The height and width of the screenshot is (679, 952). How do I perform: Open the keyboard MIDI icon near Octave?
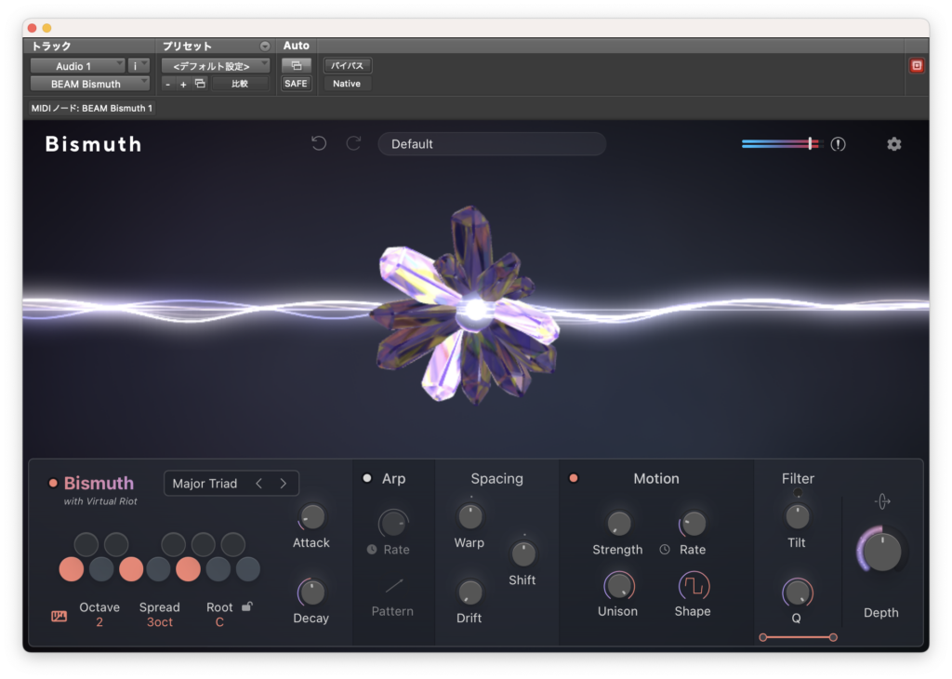pos(59,616)
